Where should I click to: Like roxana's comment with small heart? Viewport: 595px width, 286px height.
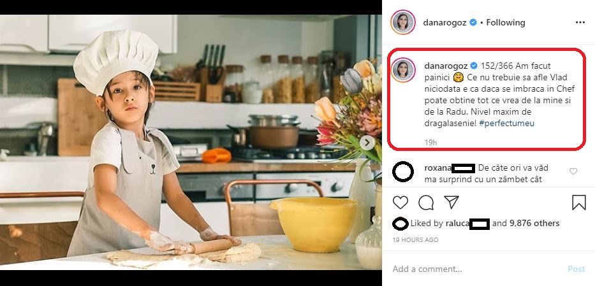573,171
